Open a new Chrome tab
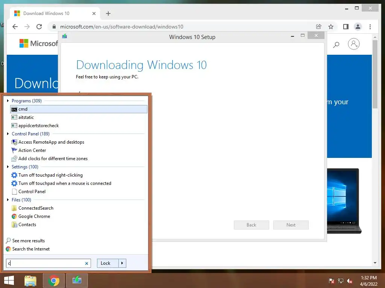The image size is (385, 288). pos(108,13)
